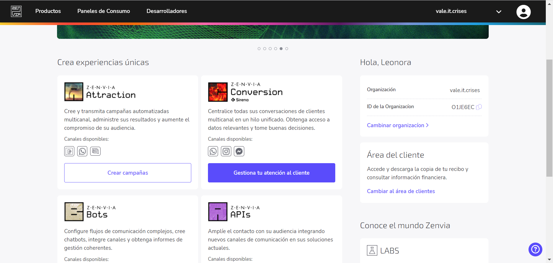
Task: Select the fifth active carousel dot
Action: 281,49
